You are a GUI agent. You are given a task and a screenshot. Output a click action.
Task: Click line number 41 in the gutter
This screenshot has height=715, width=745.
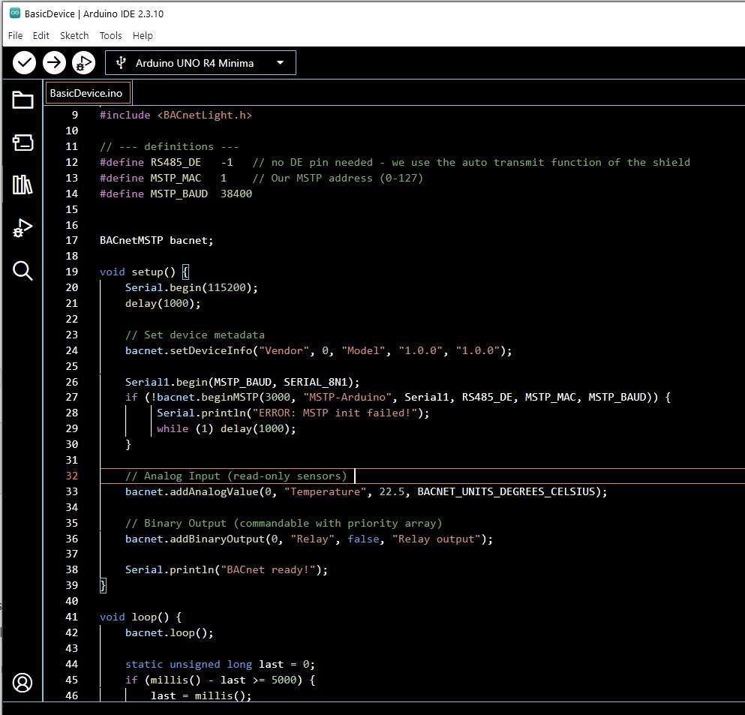(x=72, y=617)
